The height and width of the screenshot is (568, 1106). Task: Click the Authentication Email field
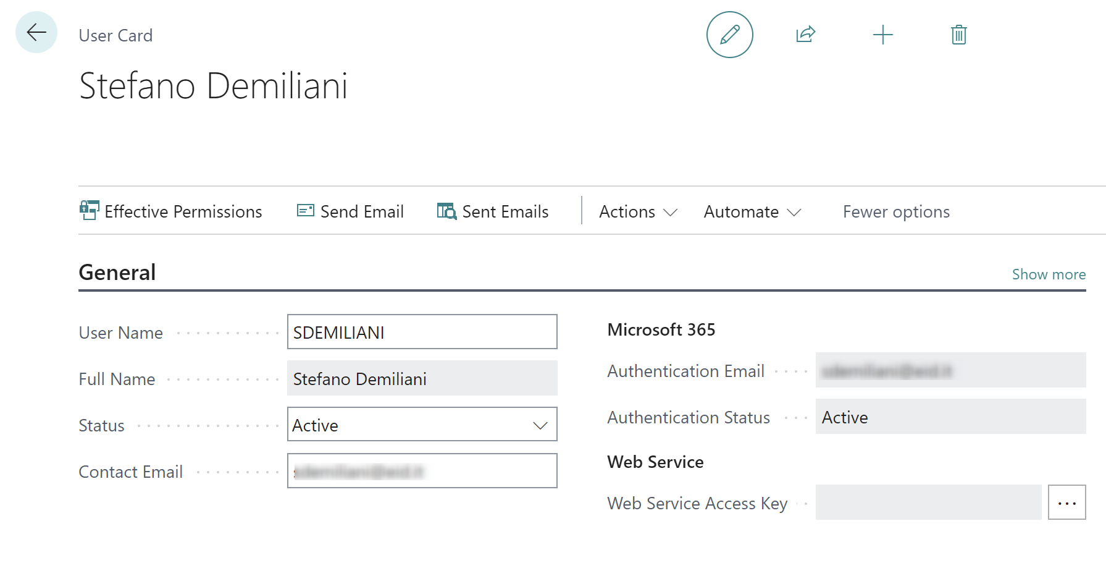point(950,370)
